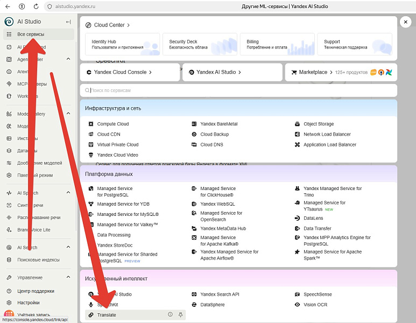The width and height of the screenshot is (416, 323).
Task: Open the Yandex browser home icon
Action: pyautogui.click(x=22, y=6)
